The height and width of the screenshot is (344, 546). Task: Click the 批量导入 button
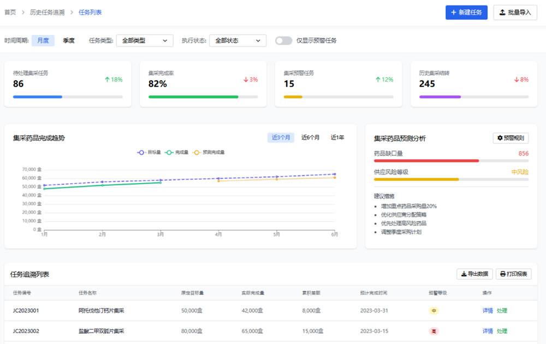[515, 13]
